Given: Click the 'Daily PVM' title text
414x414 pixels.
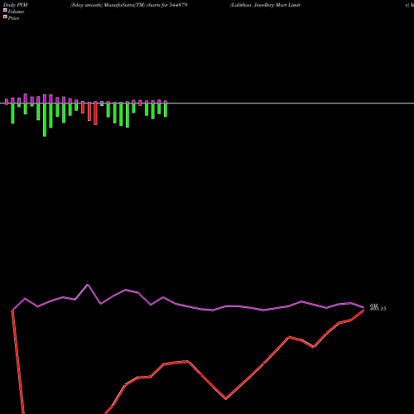Looking at the screenshot, I should [16, 5].
